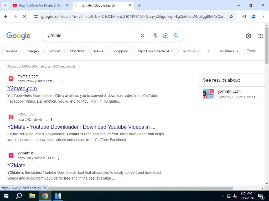Click the Y2mate.com result favicon
The image size is (269, 201).
[x=11, y=79]
